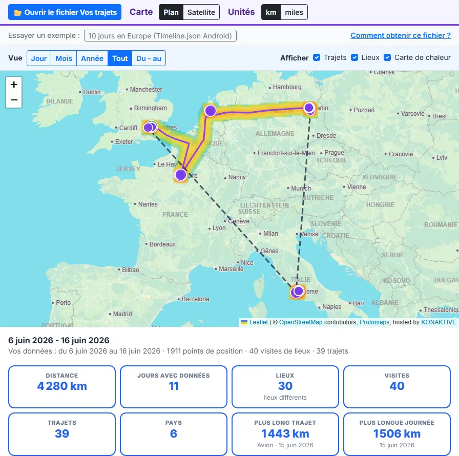Click the purple place marker near Berlin

tap(309, 108)
